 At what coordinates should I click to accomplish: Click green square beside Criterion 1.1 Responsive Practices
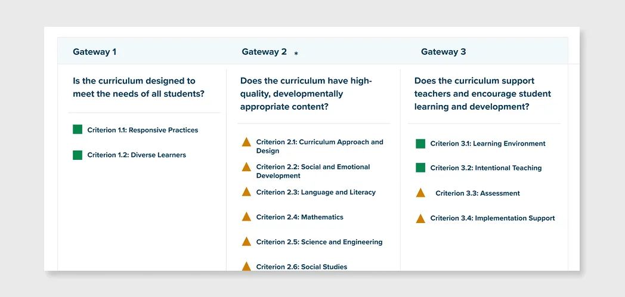[x=78, y=129]
